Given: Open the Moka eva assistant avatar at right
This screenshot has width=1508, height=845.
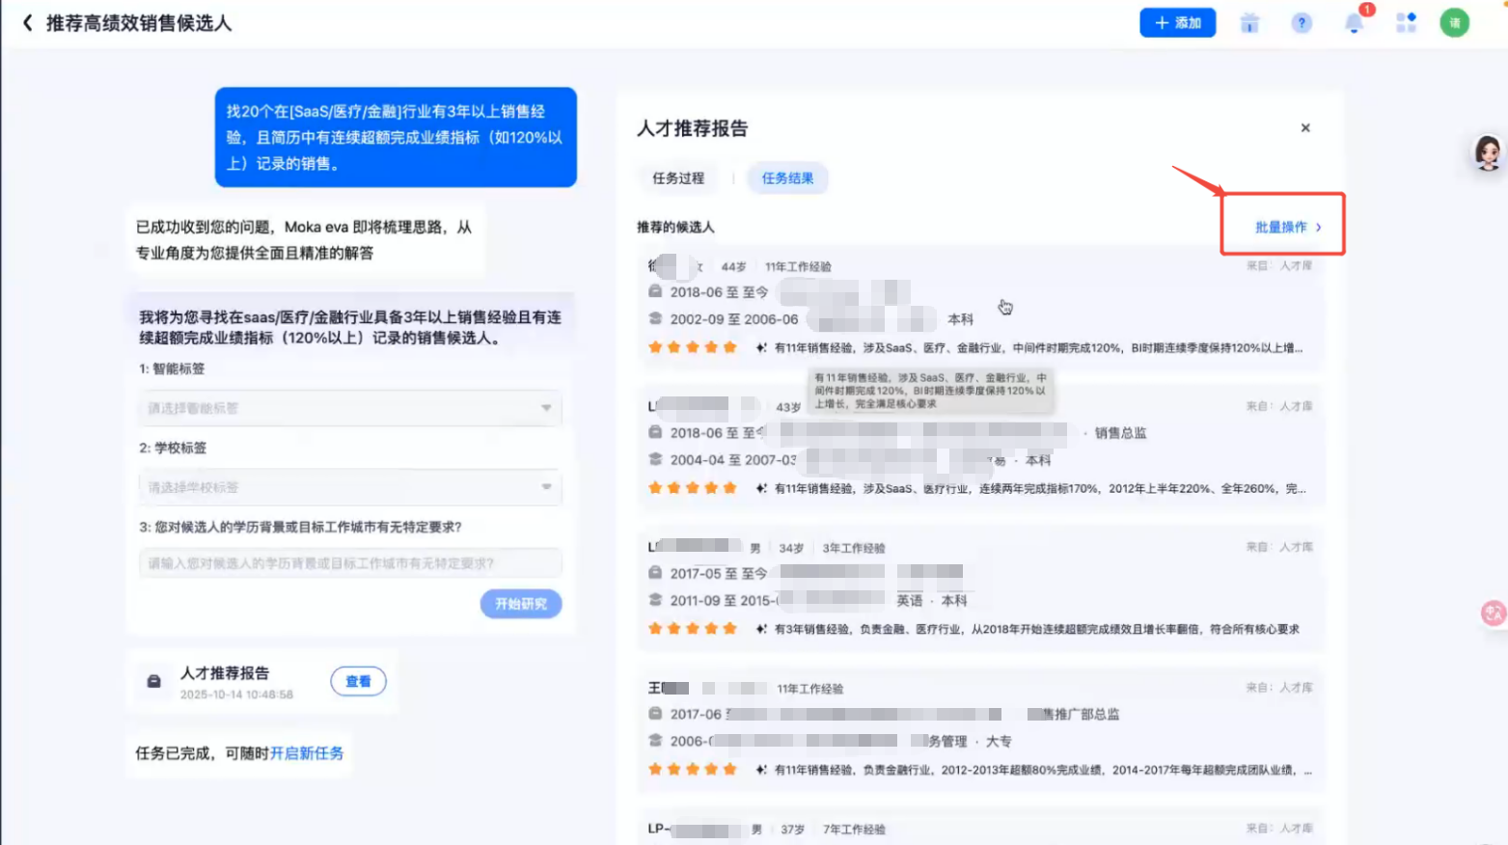Looking at the screenshot, I should coord(1487,153).
